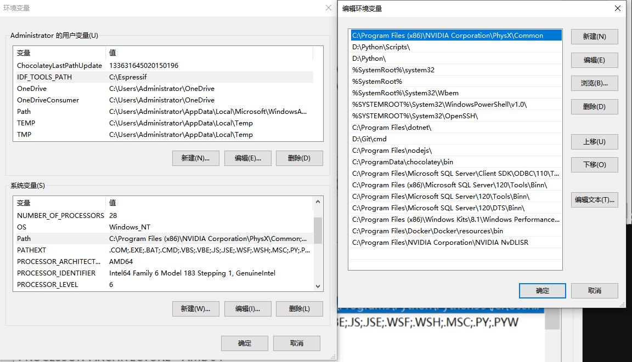
Task: Click the system variables scrollbar thumb
Action: tap(318, 230)
